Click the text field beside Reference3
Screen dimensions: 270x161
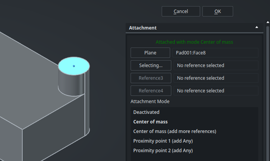216,78
